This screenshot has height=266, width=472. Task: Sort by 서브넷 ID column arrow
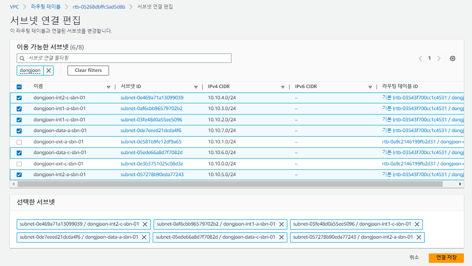tap(195, 87)
